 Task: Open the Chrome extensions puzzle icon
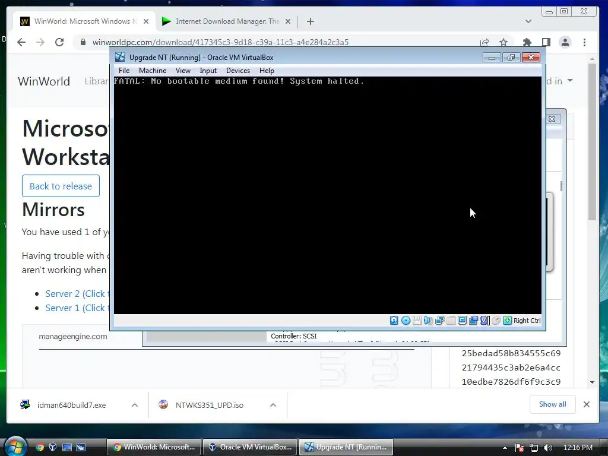527,42
